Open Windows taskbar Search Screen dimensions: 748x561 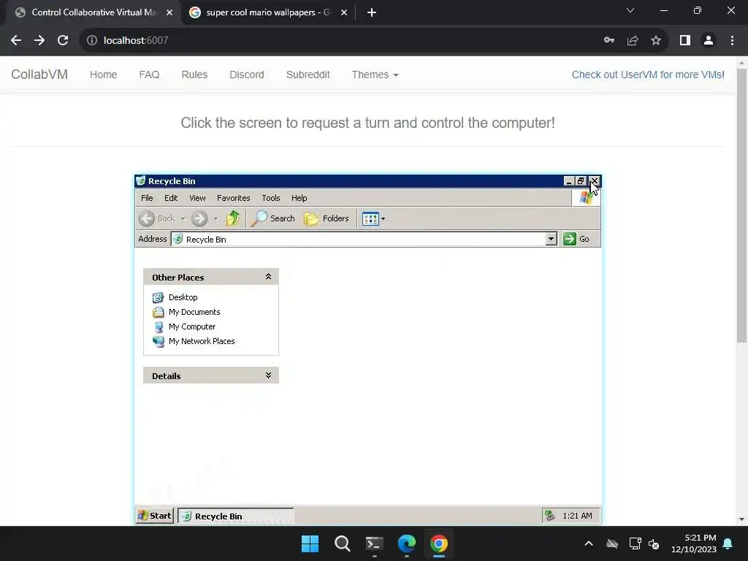pos(343,543)
